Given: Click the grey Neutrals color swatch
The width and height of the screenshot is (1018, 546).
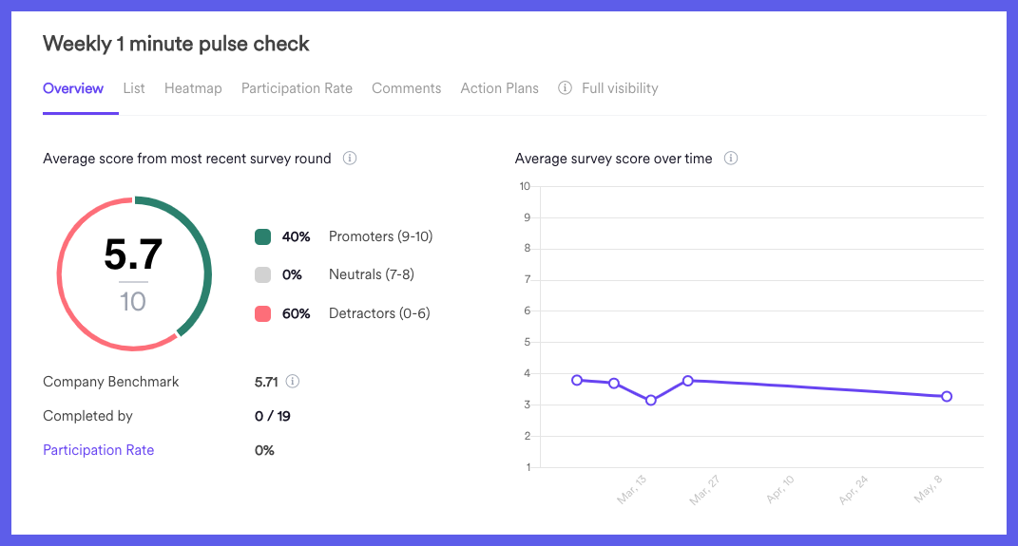Looking at the screenshot, I should (x=263, y=275).
